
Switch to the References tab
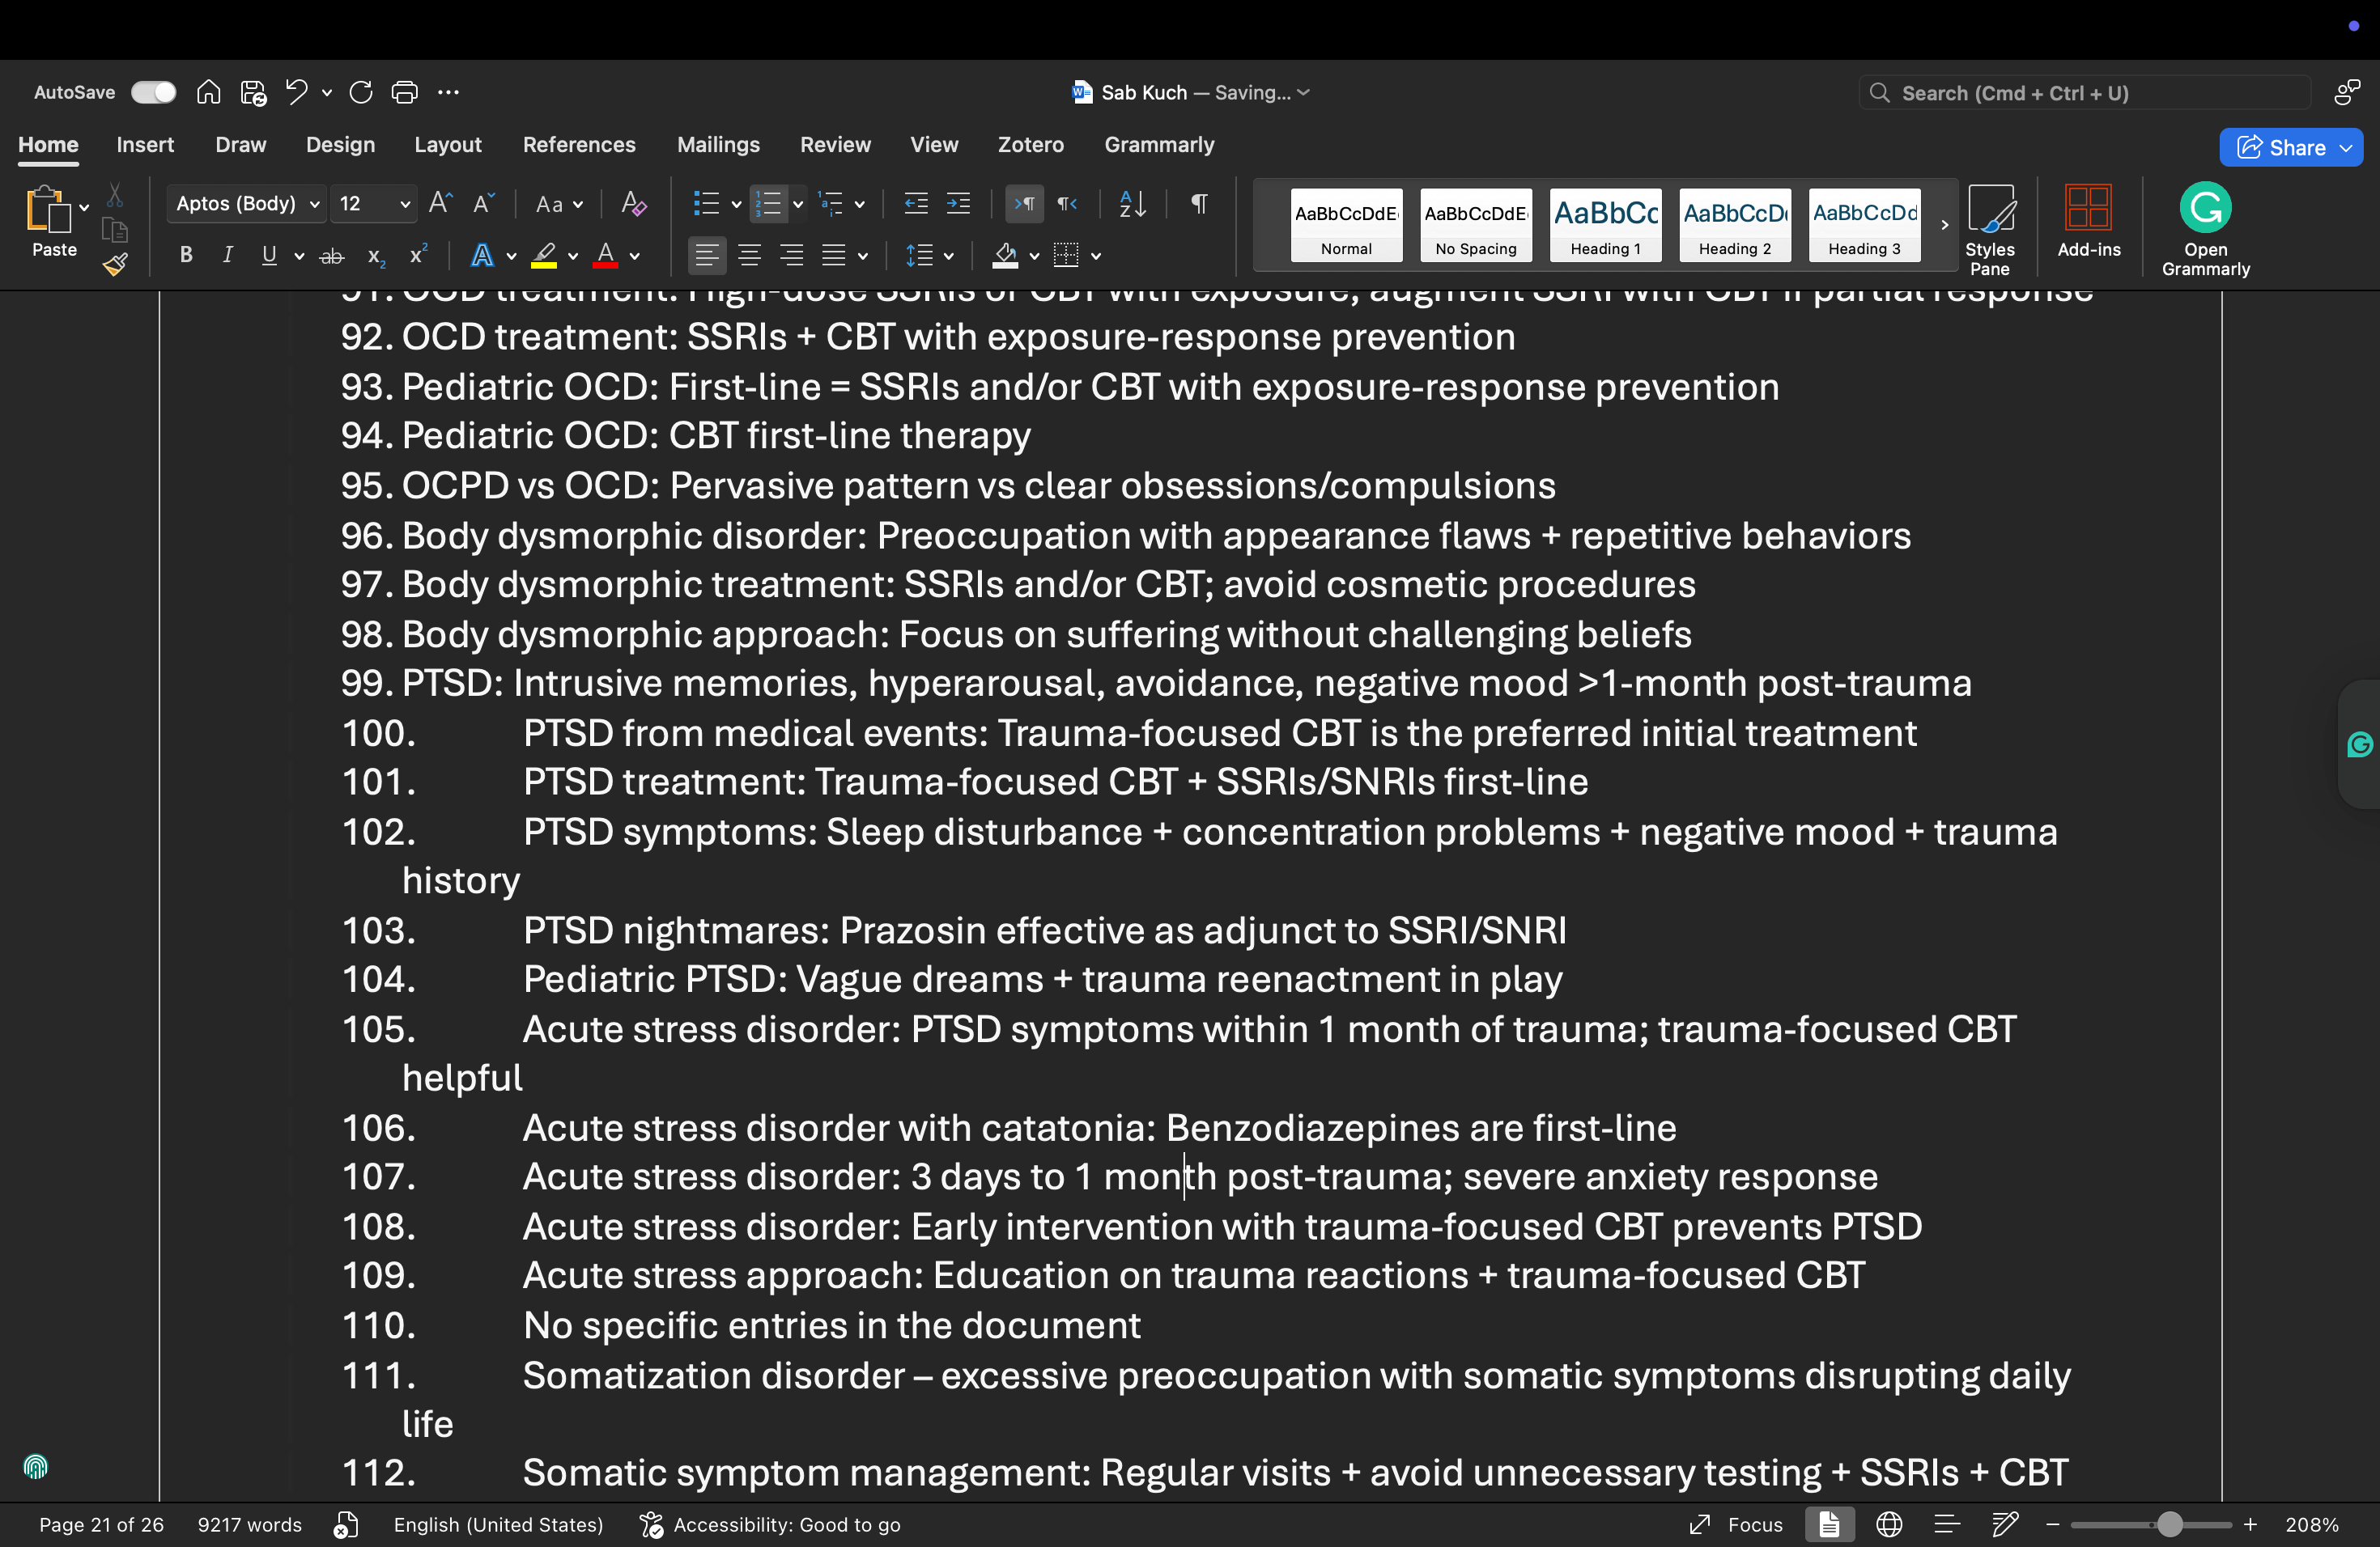[x=578, y=145]
